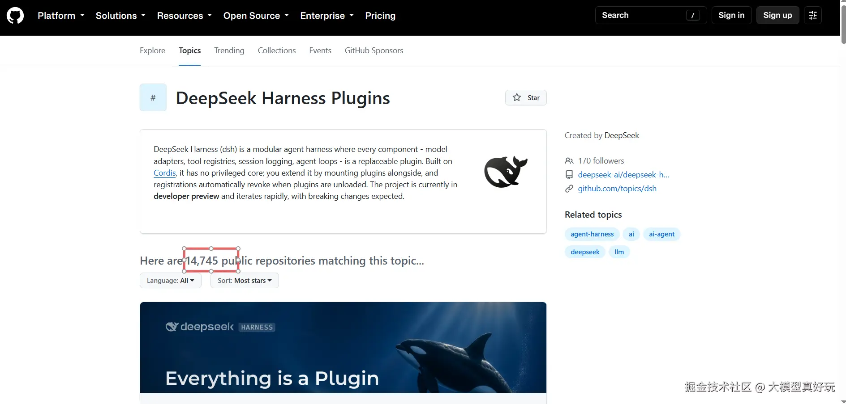Screen dimensions: 846x404
Task: Open the Collections tab
Action: pyautogui.click(x=277, y=50)
